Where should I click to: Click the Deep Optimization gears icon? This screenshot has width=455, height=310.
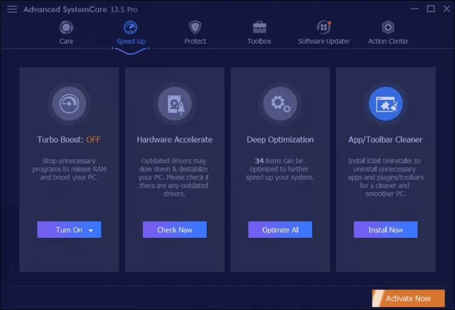[x=280, y=104]
